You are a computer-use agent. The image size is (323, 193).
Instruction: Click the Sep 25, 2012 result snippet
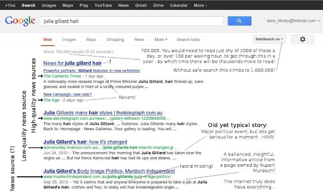click(125, 184)
